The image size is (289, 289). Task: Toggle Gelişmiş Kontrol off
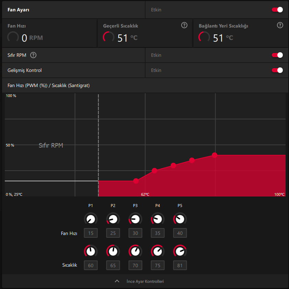[277, 70]
